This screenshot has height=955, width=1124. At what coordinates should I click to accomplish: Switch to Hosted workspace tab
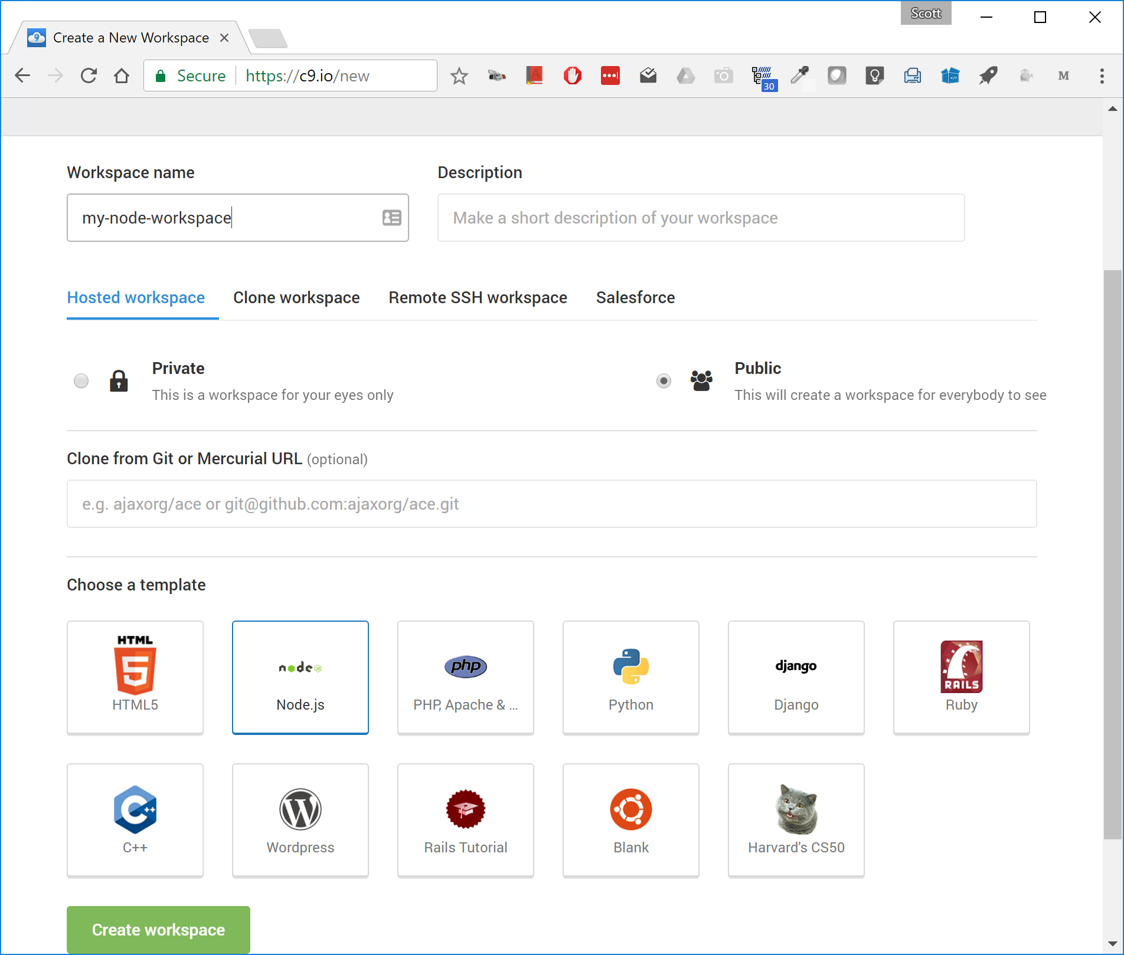point(136,298)
